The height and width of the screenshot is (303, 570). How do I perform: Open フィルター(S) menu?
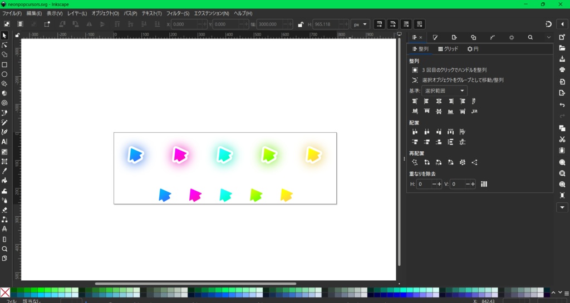(x=178, y=13)
